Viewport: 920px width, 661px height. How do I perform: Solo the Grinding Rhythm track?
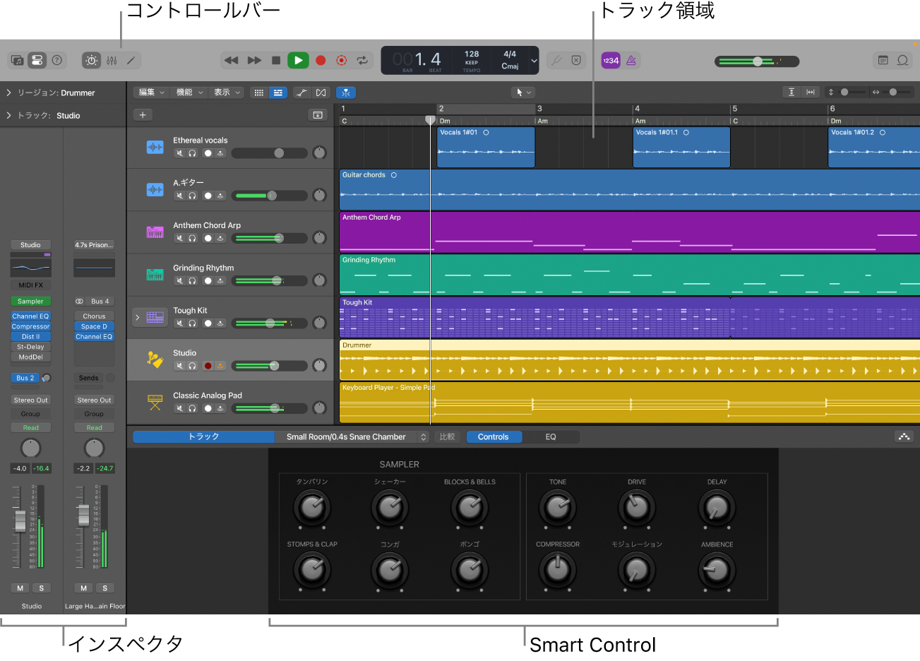point(191,280)
